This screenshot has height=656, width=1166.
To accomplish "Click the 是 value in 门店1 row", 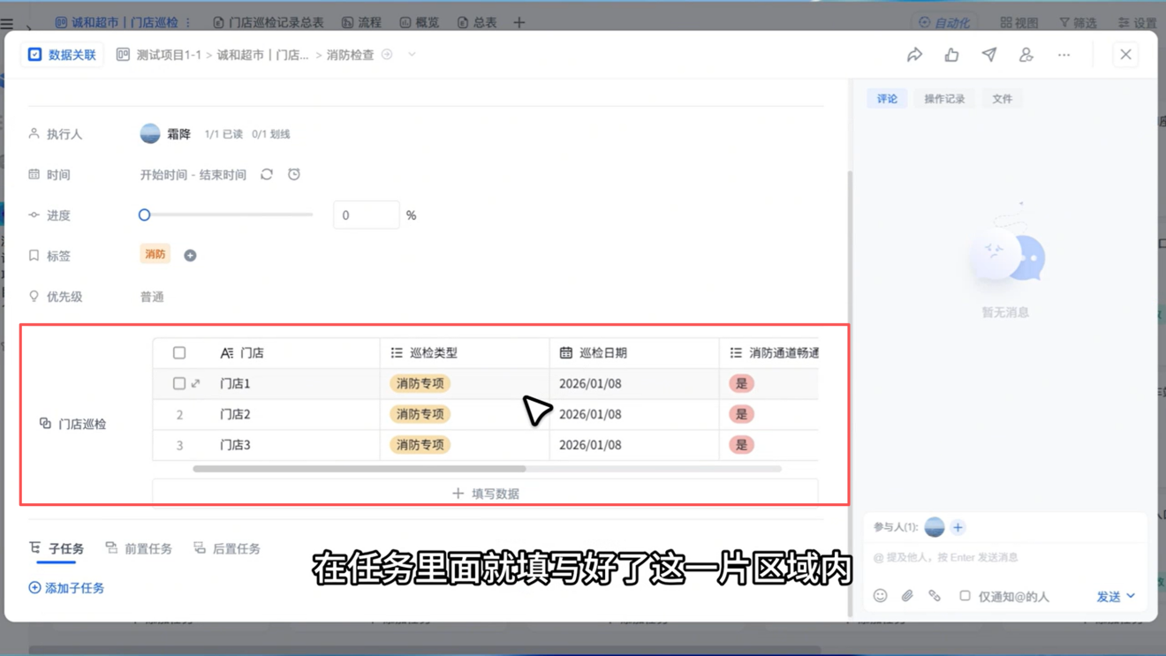I will click(741, 383).
